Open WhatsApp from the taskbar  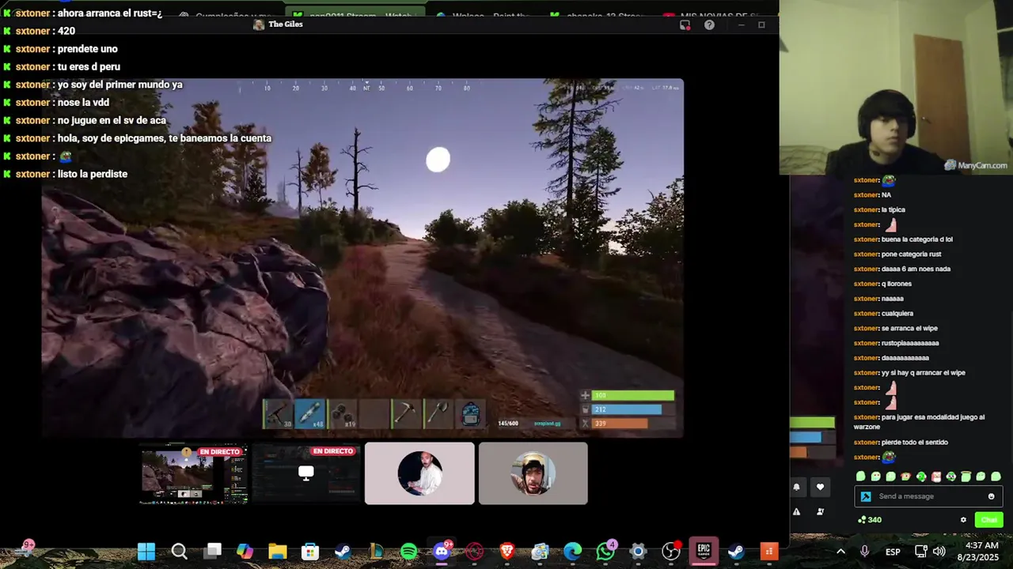605,552
